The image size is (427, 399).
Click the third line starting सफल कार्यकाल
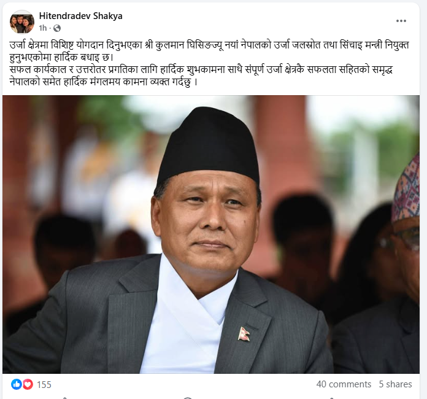click(201, 69)
